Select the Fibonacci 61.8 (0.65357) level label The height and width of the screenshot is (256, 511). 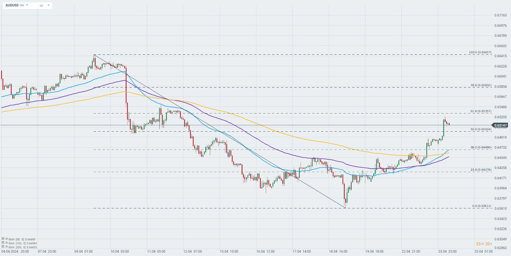(481, 111)
